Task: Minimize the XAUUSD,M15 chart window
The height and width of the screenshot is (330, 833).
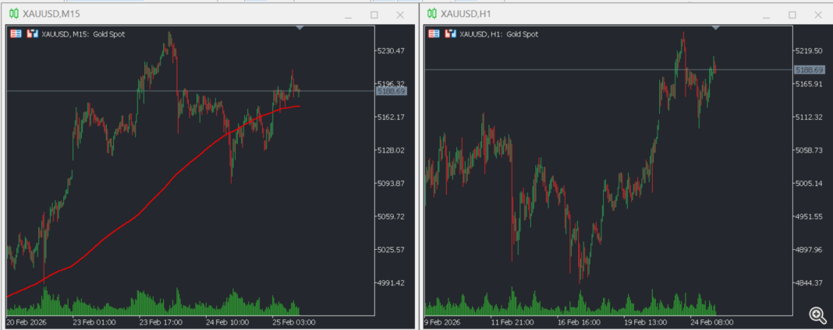Action: [x=348, y=15]
